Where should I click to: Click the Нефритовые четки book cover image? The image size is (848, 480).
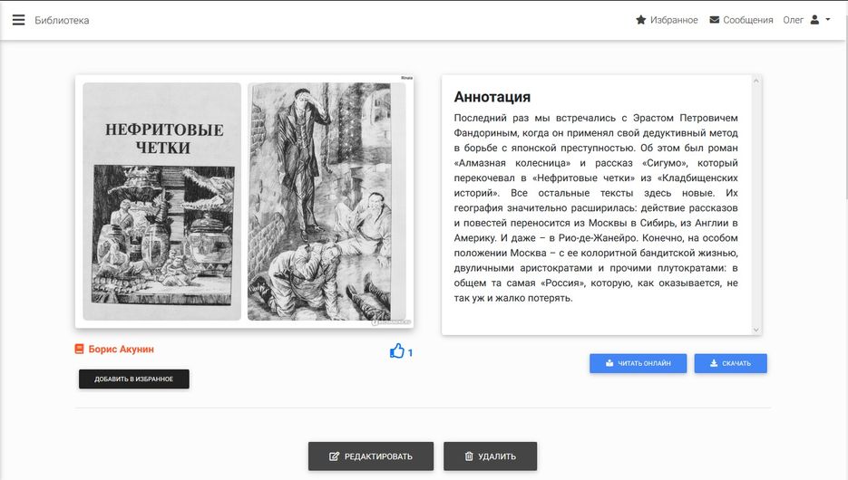click(x=162, y=201)
